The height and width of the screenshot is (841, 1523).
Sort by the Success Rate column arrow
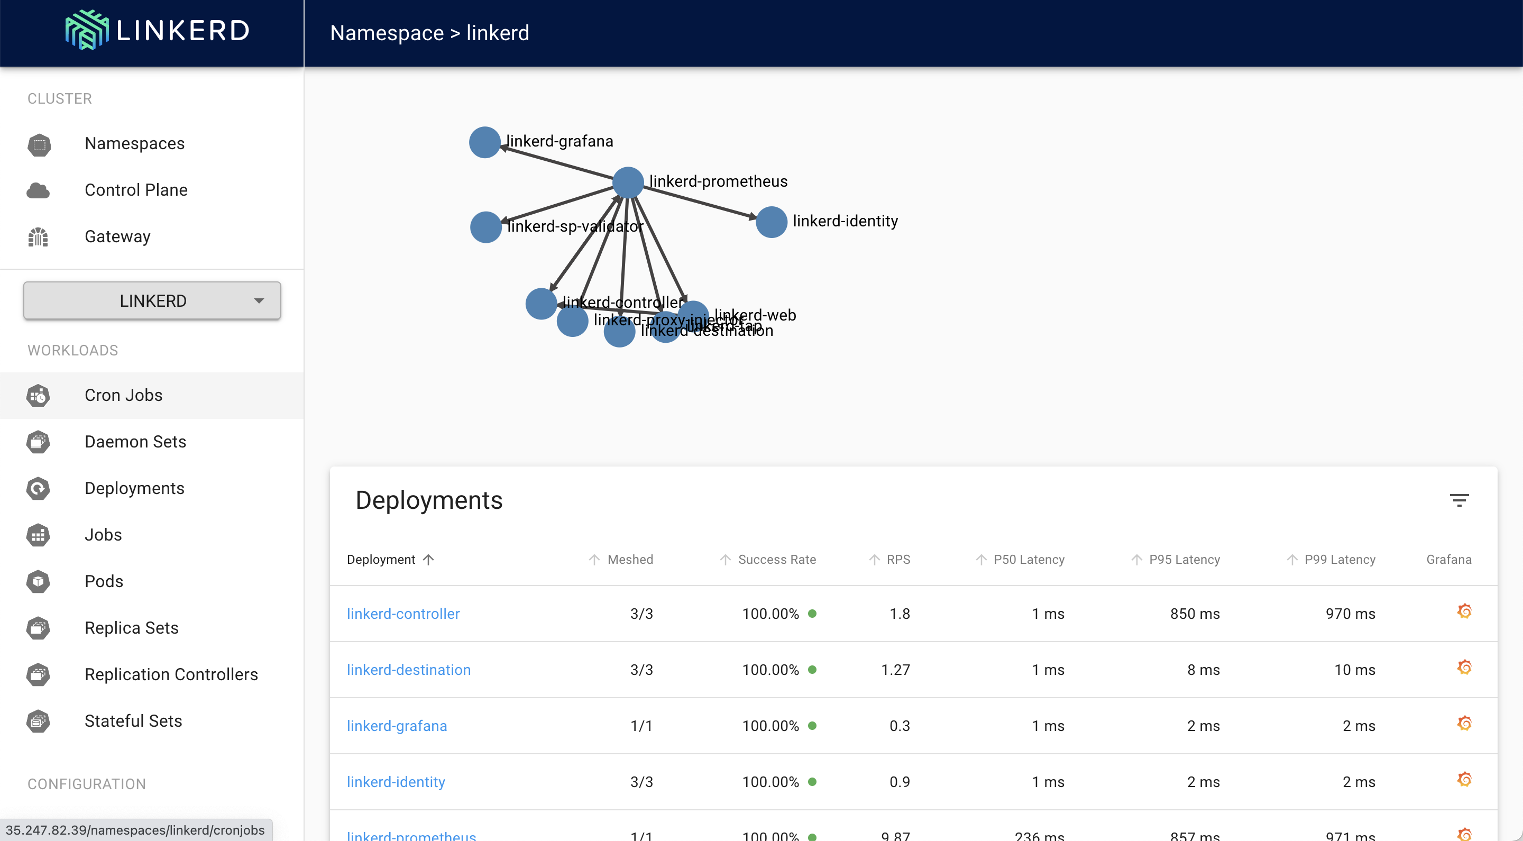point(725,560)
